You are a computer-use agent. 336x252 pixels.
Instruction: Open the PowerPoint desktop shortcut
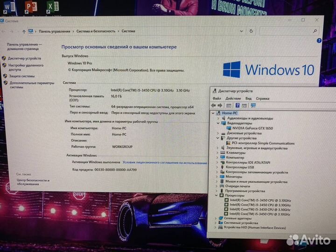(31, 8)
